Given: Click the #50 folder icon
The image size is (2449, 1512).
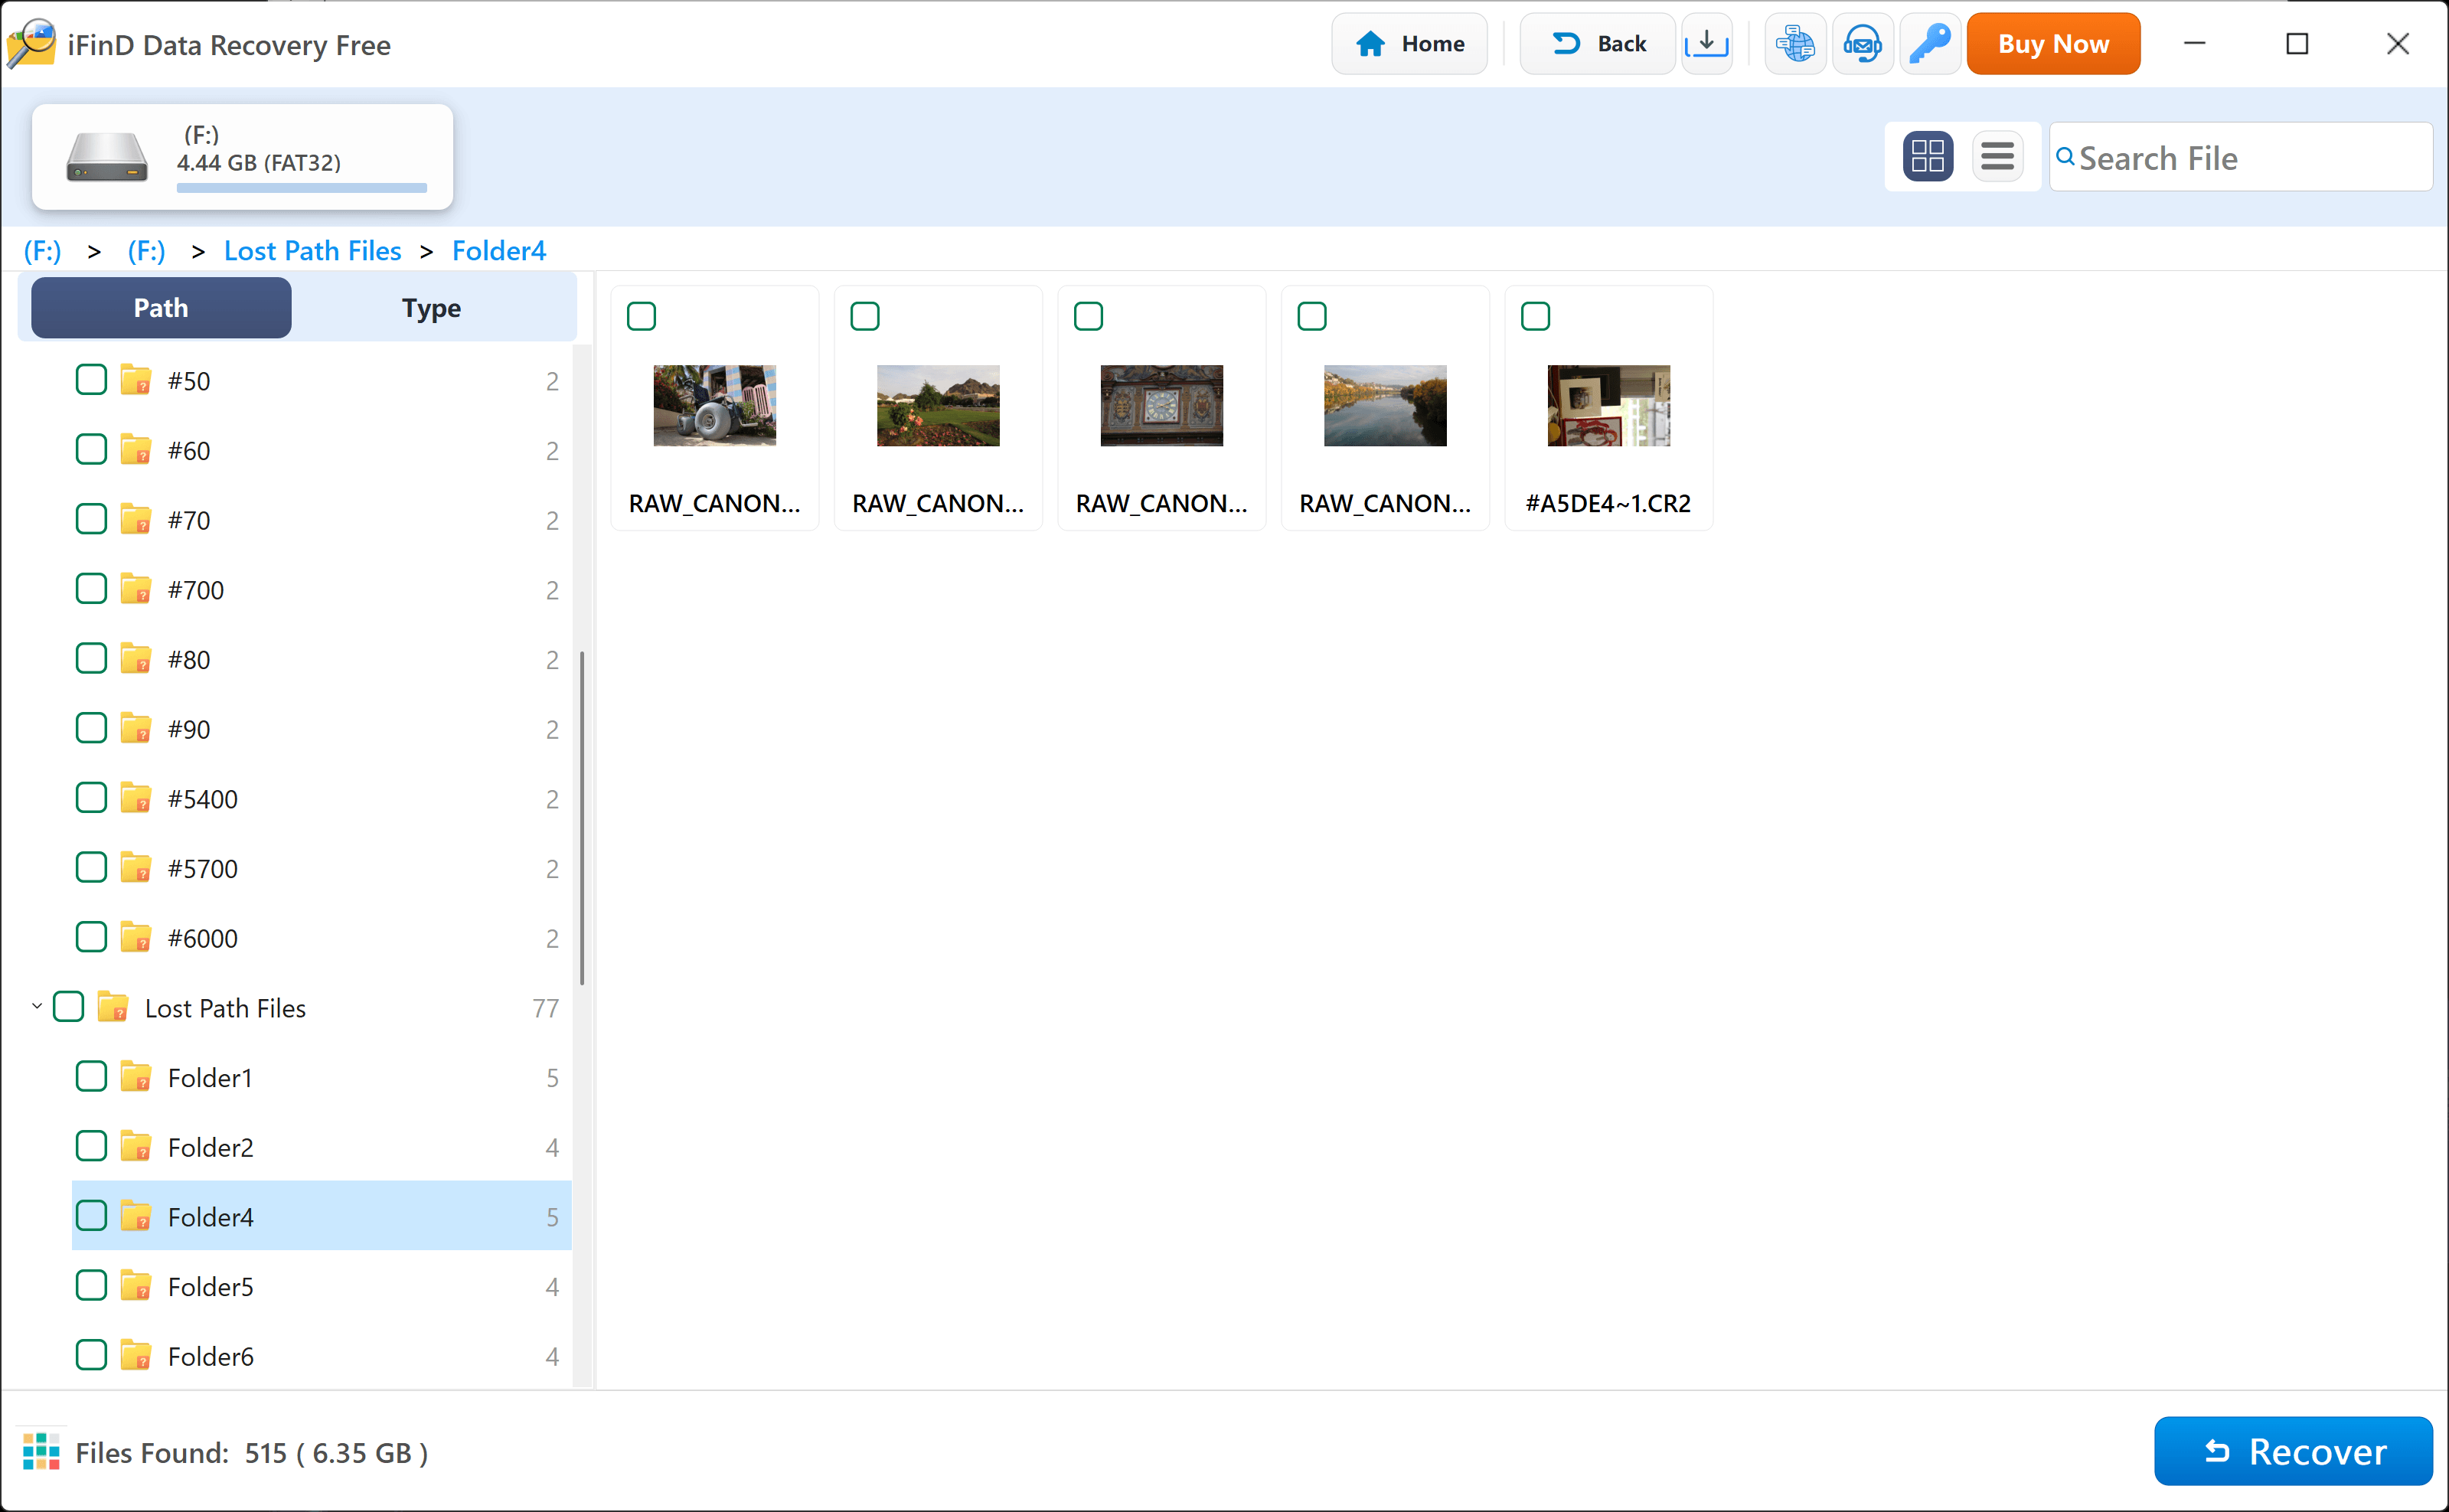Looking at the screenshot, I should point(136,381).
